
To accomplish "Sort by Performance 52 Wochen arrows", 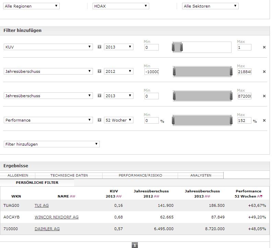I will coord(260,196).
